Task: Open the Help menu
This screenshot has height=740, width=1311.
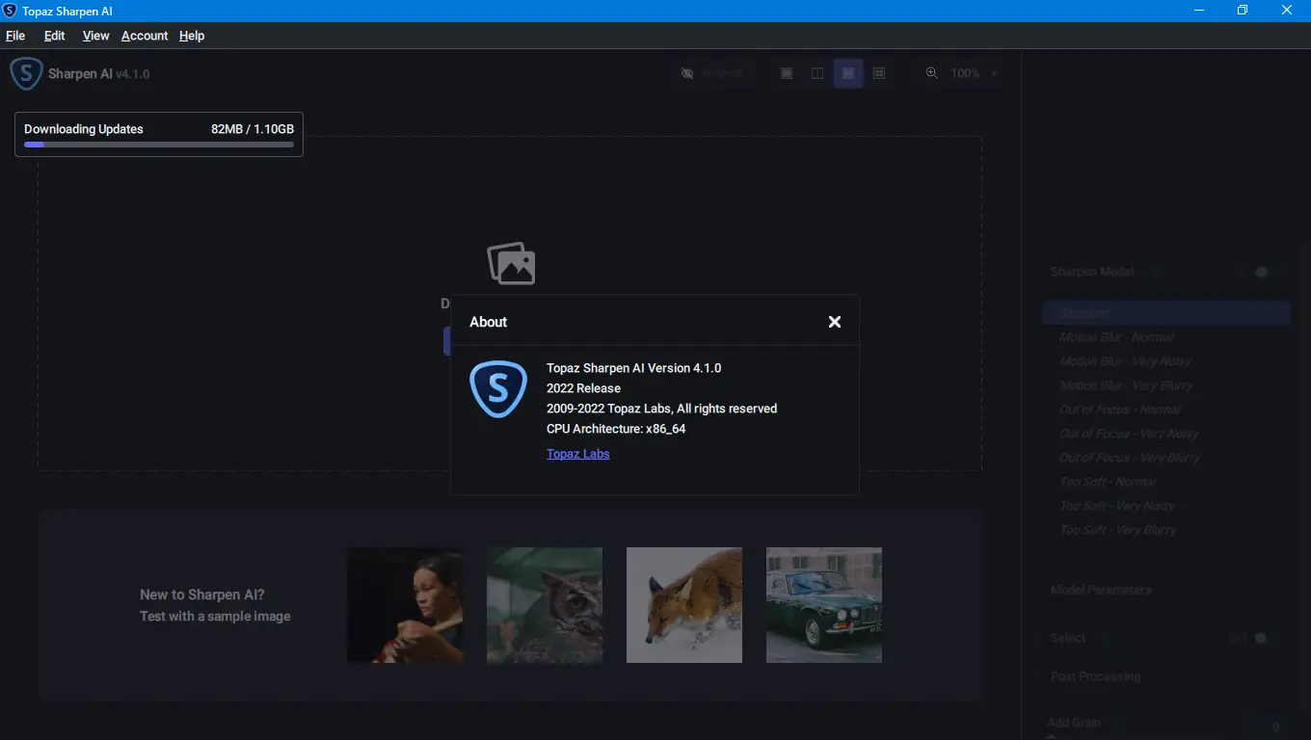Action: click(x=192, y=36)
